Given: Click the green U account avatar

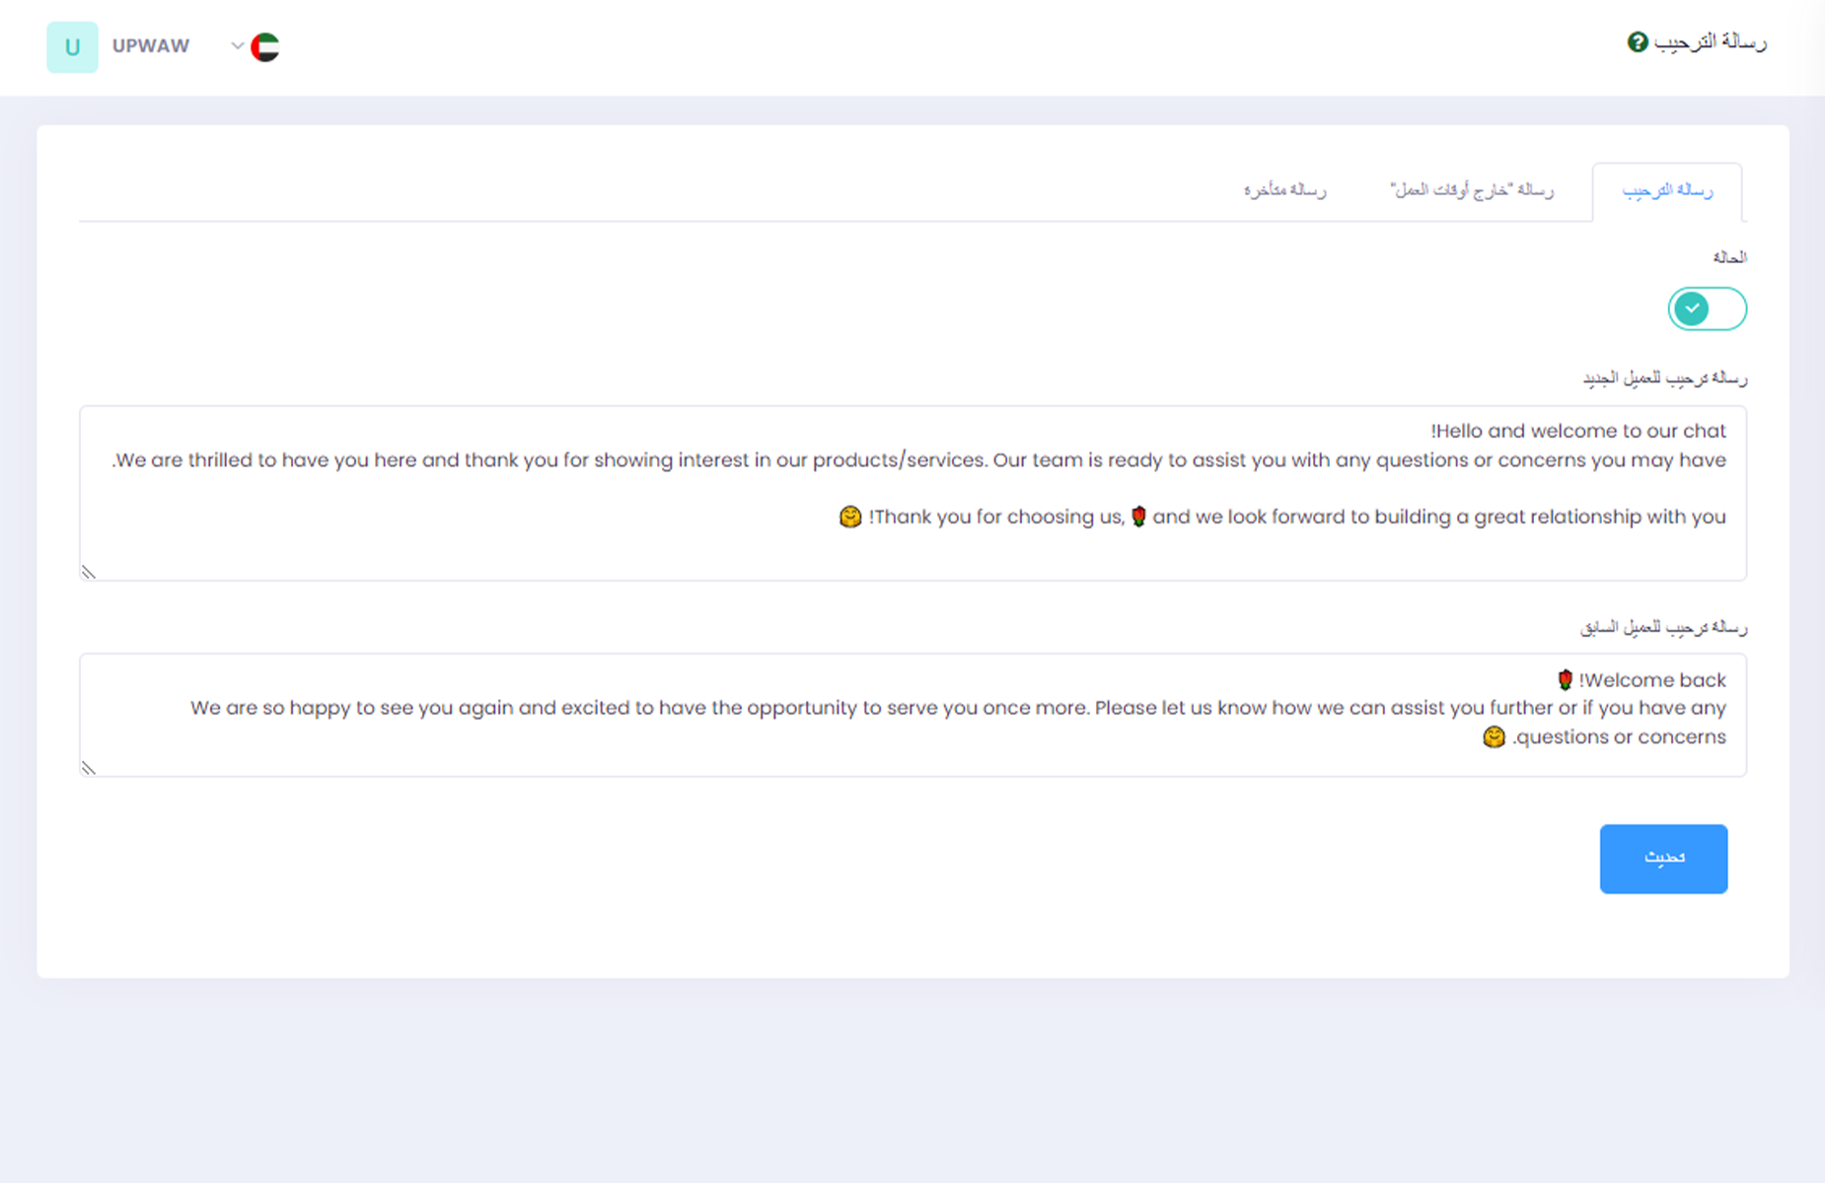Looking at the screenshot, I should point(72,47).
